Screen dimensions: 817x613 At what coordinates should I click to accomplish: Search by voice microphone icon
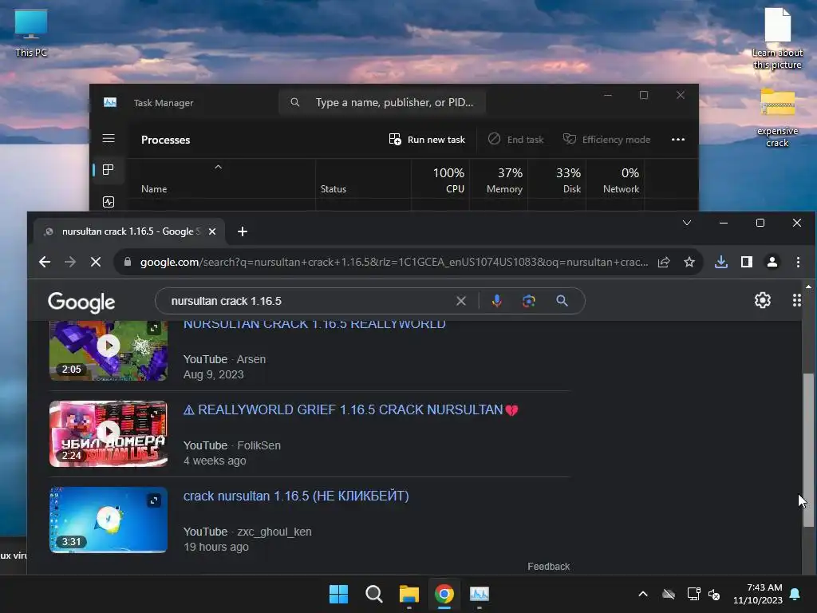click(496, 301)
